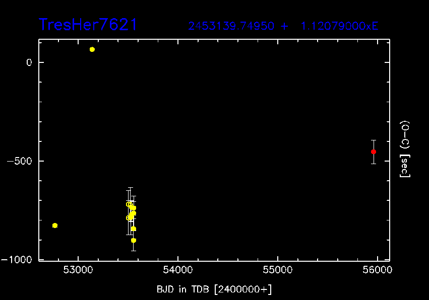Select the red data point near 56000
Screen dimensions: 429x300
[x=374, y=152]
